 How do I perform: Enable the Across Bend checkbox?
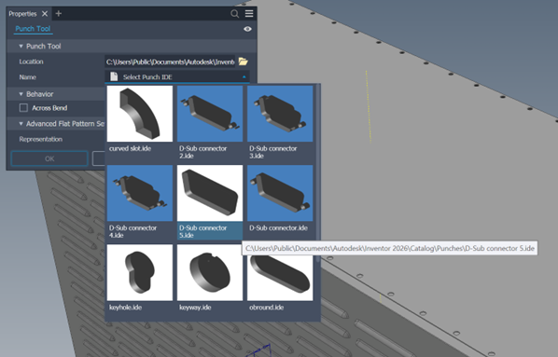(23, 108)
